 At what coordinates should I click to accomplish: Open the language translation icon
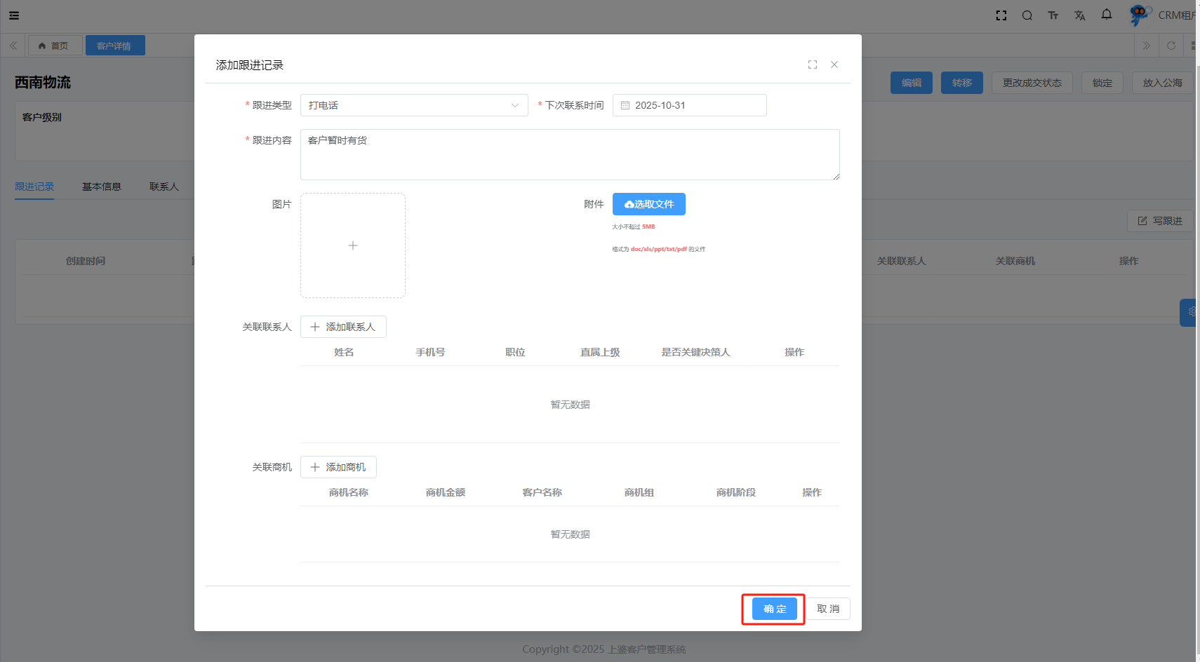coord(1080,15)
